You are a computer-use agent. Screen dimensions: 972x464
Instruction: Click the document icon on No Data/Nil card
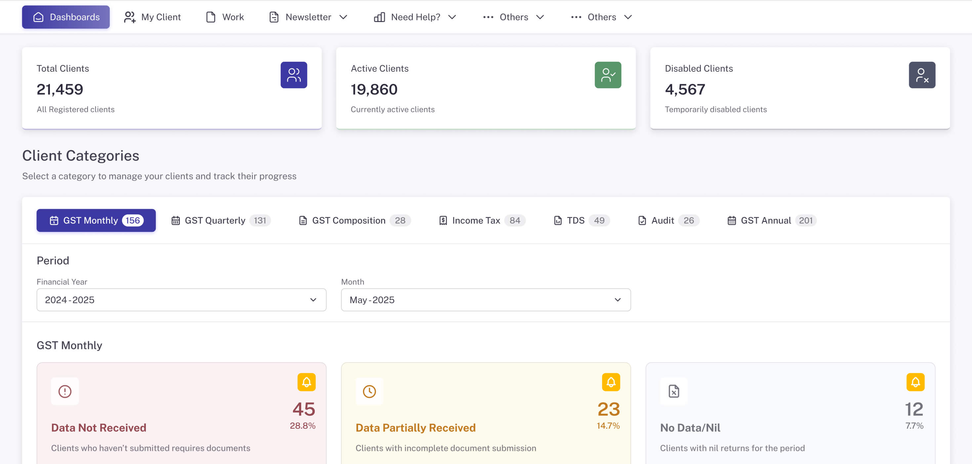pyautogui.click(x=674, y=391)
